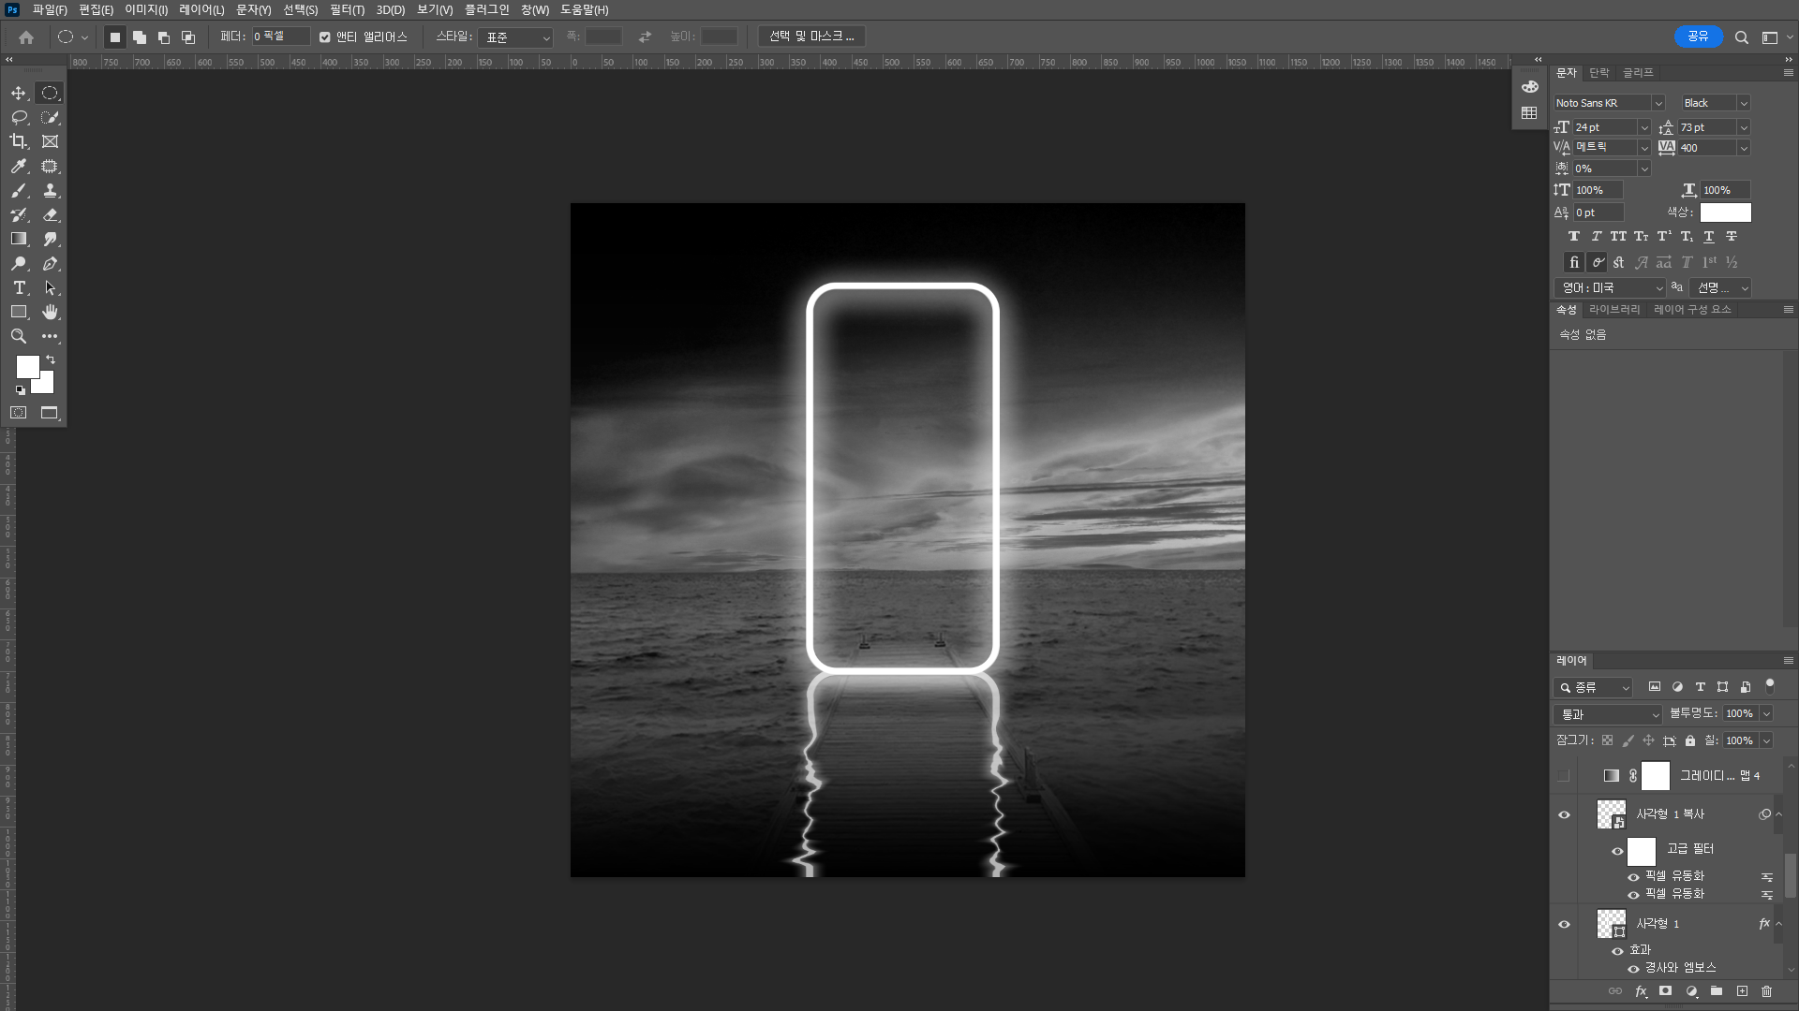1799x1011 pixels.
Task: Switch to the 라이브러리 tab
Action: tap(1613, 309)
